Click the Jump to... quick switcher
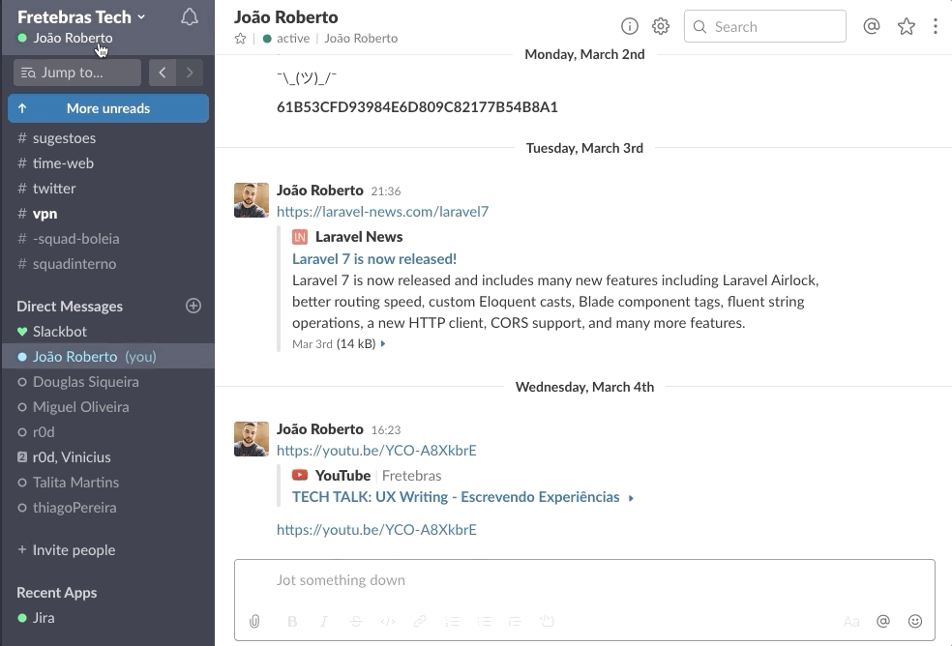 [x=77, y=73]
